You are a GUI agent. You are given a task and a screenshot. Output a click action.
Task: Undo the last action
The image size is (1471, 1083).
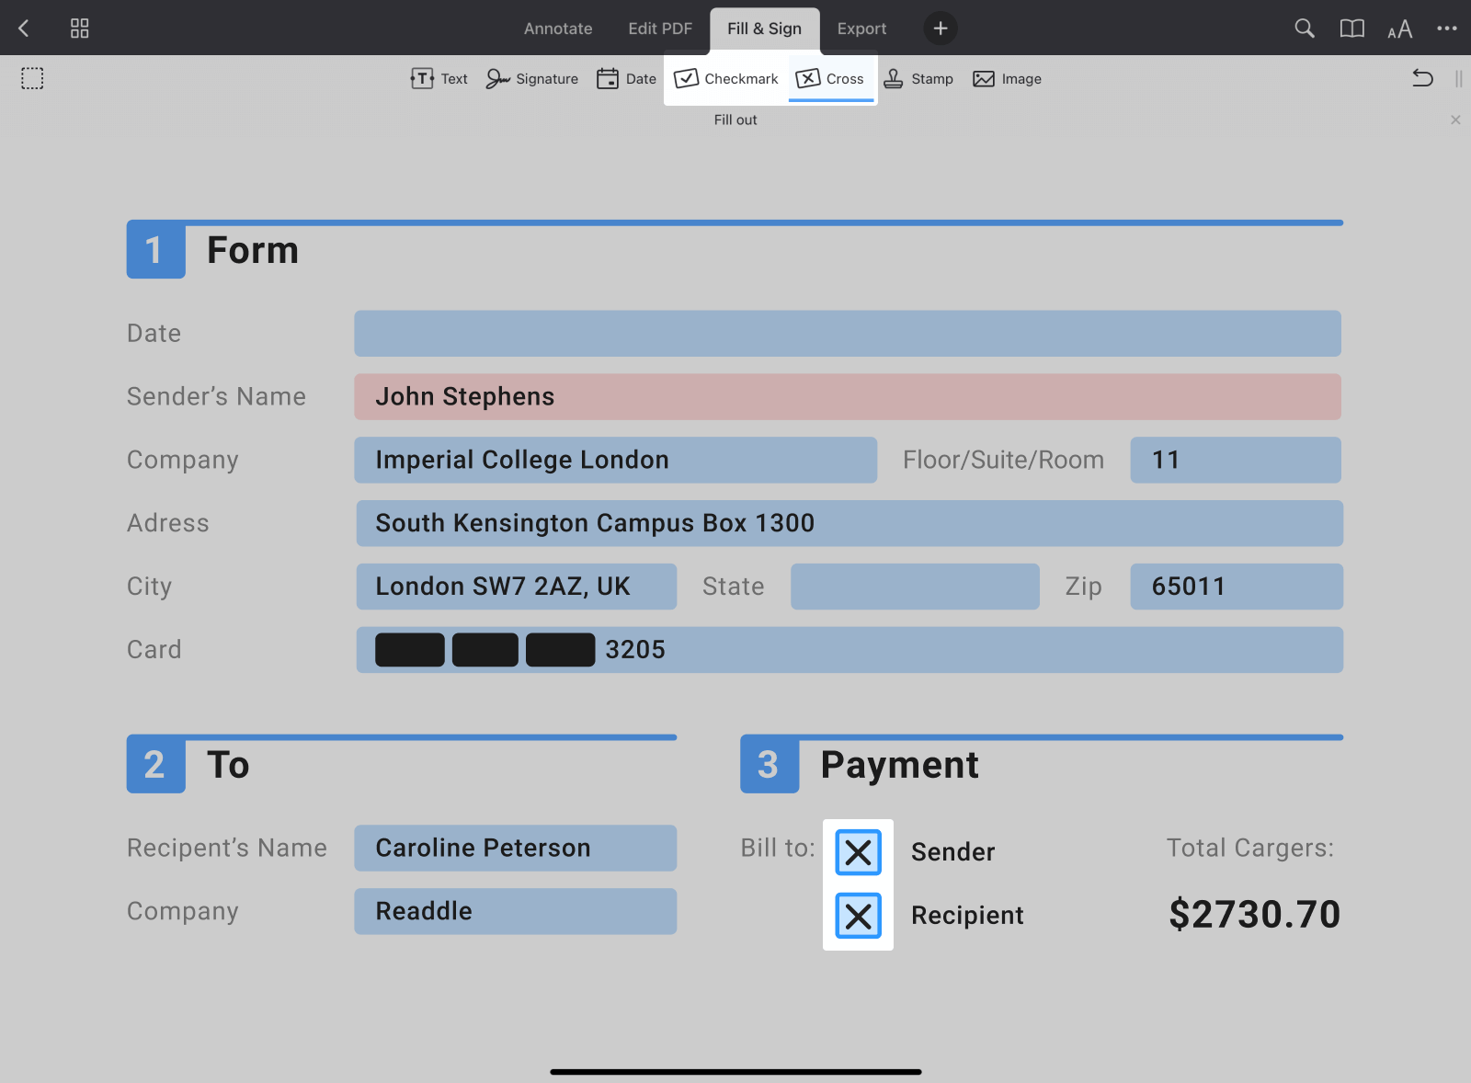pyautogui.click(x=1421, y=78)
